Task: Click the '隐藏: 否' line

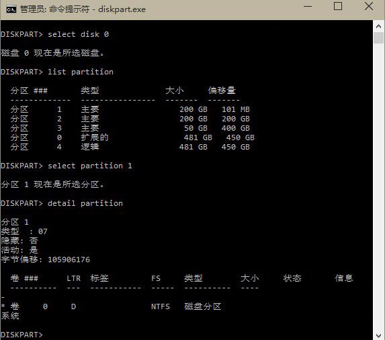Action: (x=19, y=241)
